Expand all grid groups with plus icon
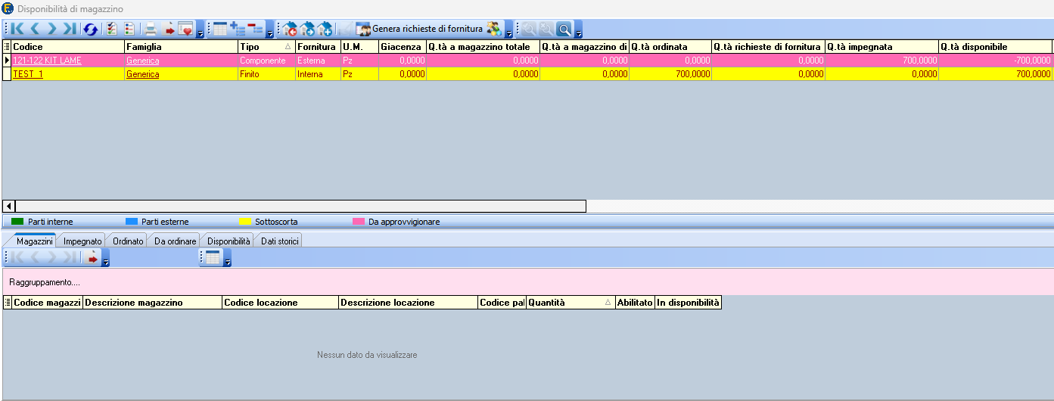1054x401 pixels. pos(238,29)
